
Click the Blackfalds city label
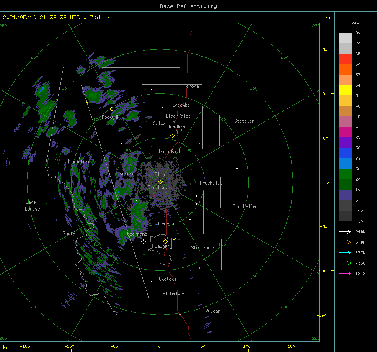[x=178, y=116]
